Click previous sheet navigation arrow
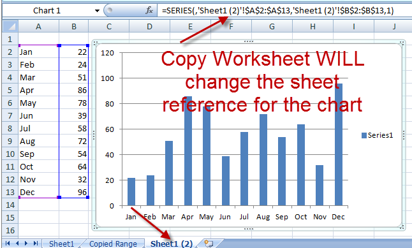The image size is (412, 248). coord(17,244)
